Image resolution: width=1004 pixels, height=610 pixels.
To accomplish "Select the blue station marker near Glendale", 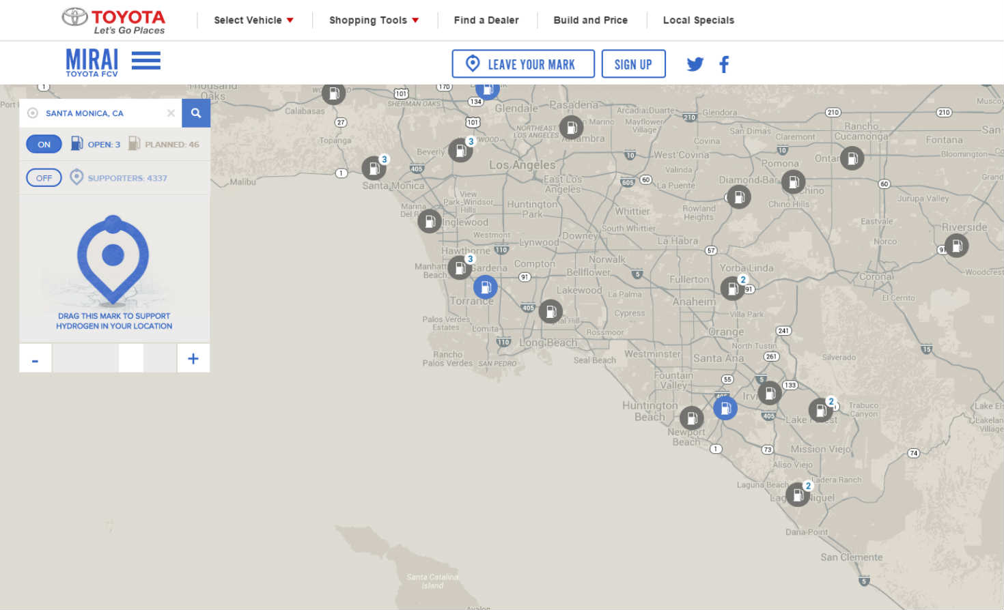I will 488,91.
